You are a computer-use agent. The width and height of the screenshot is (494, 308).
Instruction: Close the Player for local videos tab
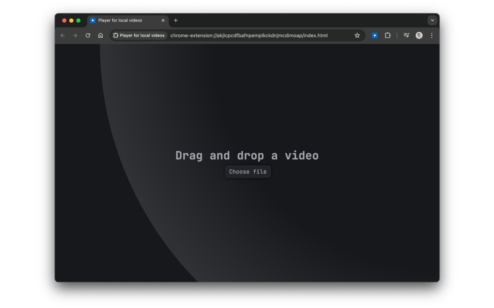point(163,20)
